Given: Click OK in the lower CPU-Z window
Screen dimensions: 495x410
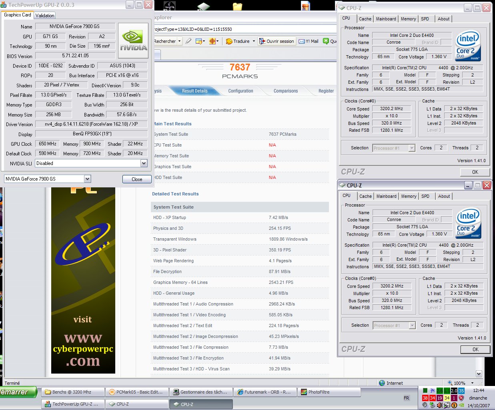Looking at the screenshot, I should coord(475,349).
